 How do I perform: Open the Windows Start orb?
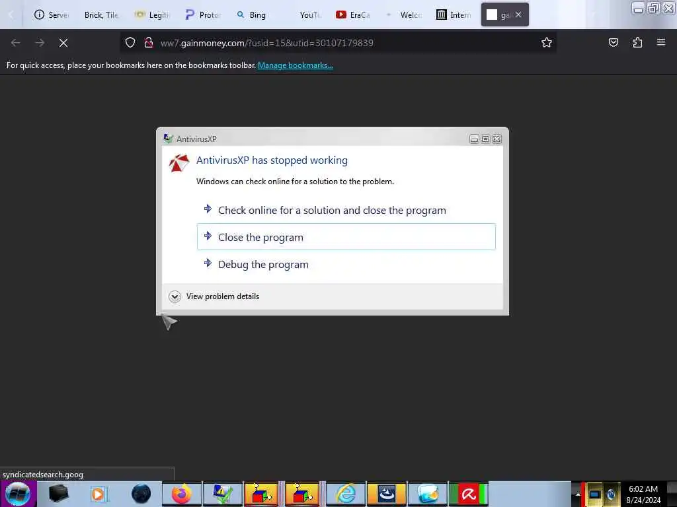(18, 494)
